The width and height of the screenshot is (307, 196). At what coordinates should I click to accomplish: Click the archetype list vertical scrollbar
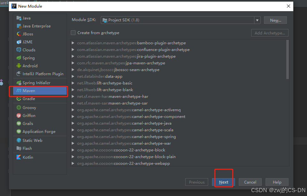click(288, 60)
